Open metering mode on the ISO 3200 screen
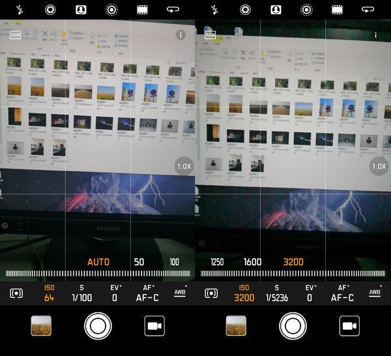This screenshot has height=356, width=391. click(211, 293)
